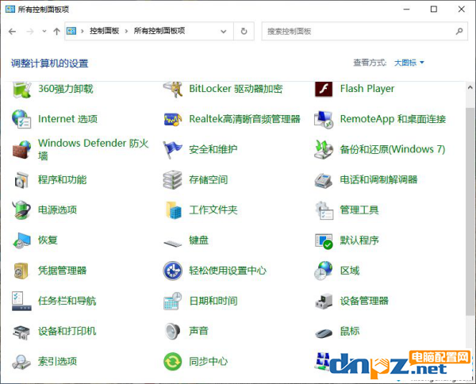
Task: Open the 默认程序 icon
Action: point(324,241)
